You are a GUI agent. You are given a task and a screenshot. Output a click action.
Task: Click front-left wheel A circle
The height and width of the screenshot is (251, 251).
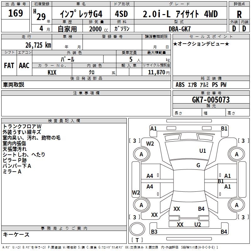pos(141,154)
